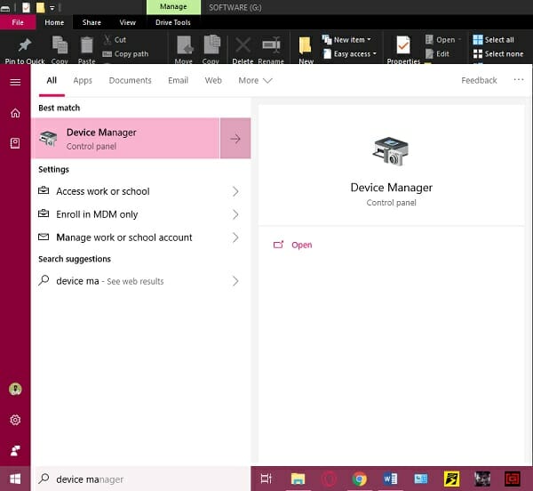Image resolution: width=533 pixels, height=491 pixels.
Task: Launch Opera browser from the taskbar
Action: pyautogui.click(x=329, y=479)
